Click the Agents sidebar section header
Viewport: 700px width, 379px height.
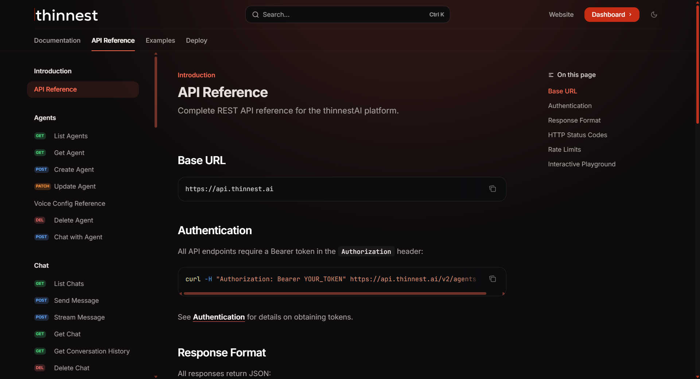(45, 118)
